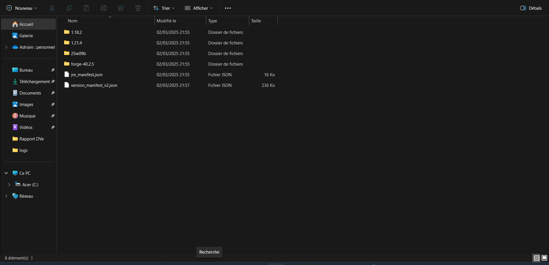Viewport: 549px width, 265px height.
Task: Unpin Vidéos using its pin icon
Action: pyautogui.click(x=53, y=127)
